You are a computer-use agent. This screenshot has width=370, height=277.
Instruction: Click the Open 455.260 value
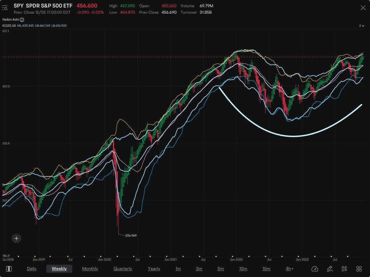click(169, 6)
